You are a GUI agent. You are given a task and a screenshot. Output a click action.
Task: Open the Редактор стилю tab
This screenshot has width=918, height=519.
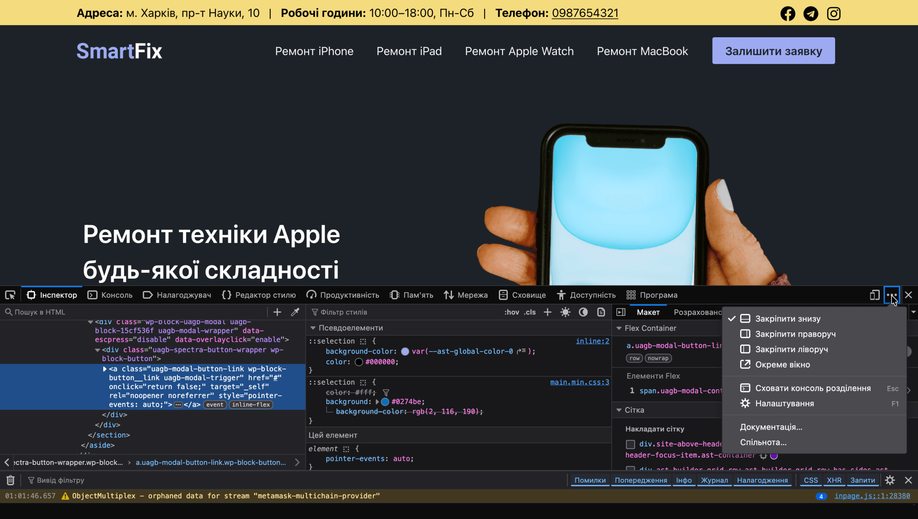pos(259,295)
